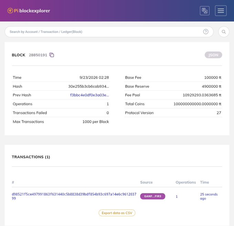
Task: Open source account GANF...FIR3
Action: (x=152, y=196)
